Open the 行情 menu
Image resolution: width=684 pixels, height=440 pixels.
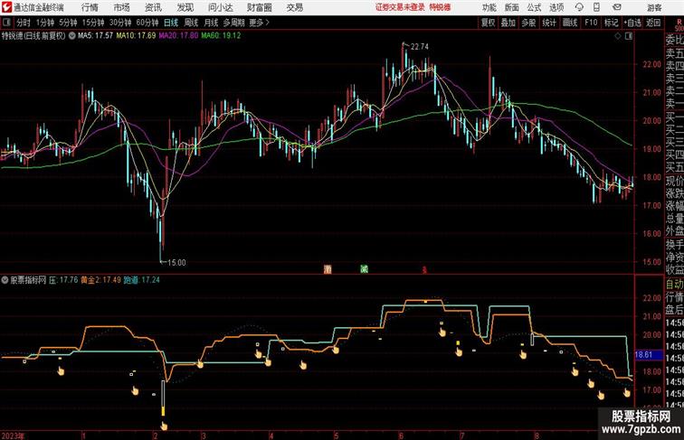[x=90, y=7]
